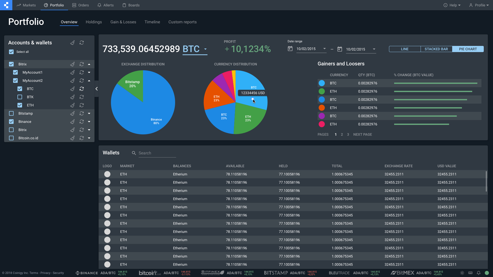Click the Coinigy logo in top-left corner
493x277 pixels.
pyautogui.click(x=6, y=5)
